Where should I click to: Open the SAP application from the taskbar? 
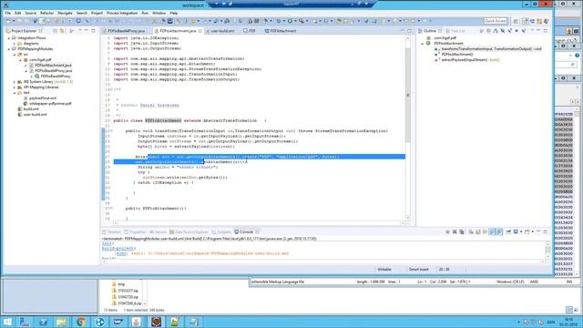(x=118, y=322)
